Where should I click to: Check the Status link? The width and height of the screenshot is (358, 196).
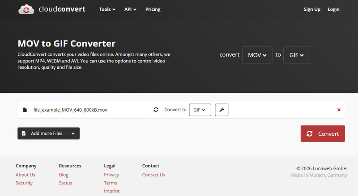point(65,183)
